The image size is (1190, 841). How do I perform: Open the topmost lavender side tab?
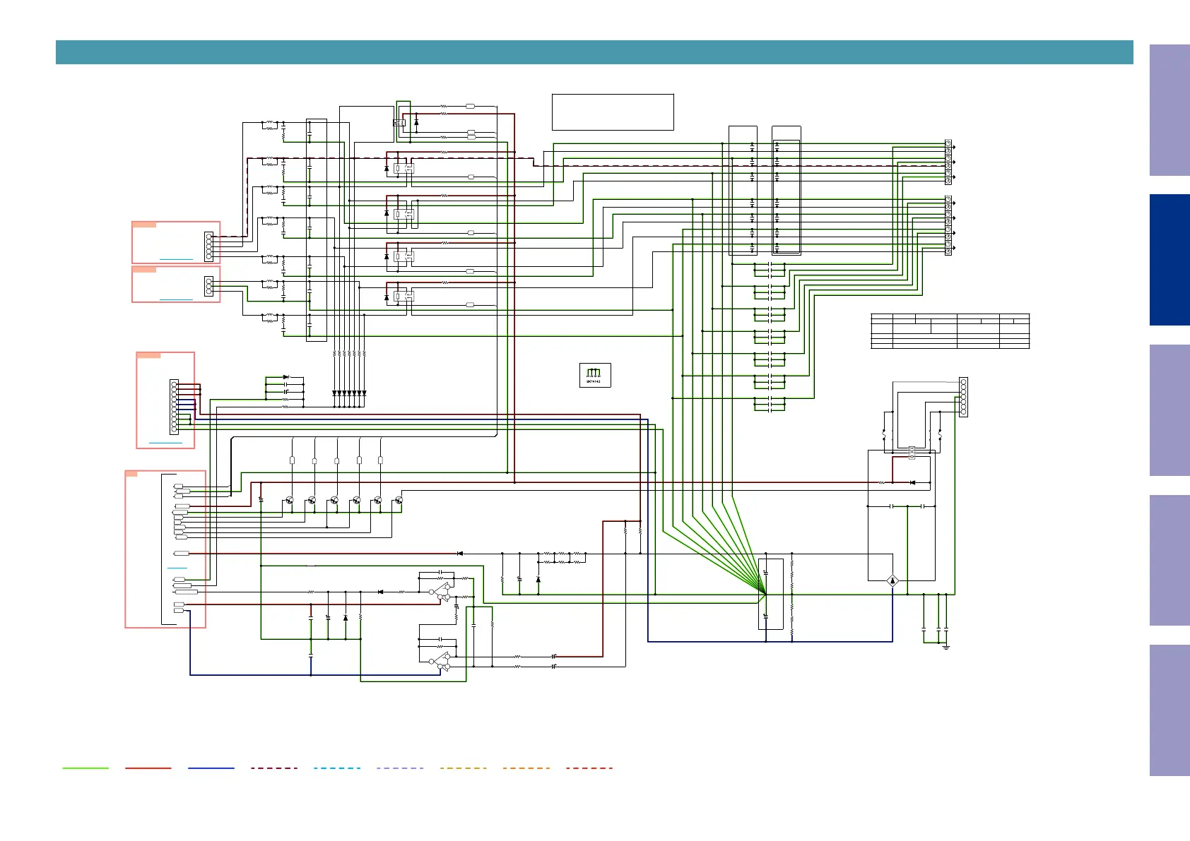pyautogui.click(x=1170, y=110)
